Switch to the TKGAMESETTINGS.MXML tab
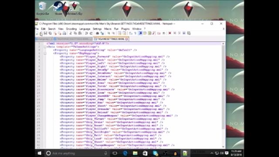Viewport: 279px width, 157px height. [x=111, y=39]
